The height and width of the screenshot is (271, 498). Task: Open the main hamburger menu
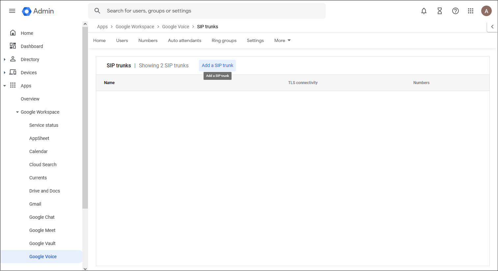[x=12, y=11]
